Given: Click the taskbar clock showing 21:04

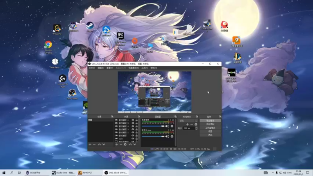Looking at the screenshot, I should pos(298,172).
